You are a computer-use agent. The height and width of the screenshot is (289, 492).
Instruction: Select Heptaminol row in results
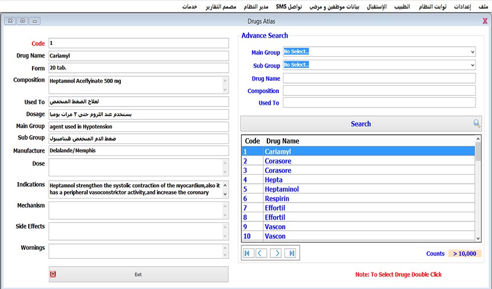(x=282, y=189)
